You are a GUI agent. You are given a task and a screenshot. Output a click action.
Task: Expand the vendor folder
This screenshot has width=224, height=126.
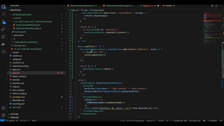15,52
